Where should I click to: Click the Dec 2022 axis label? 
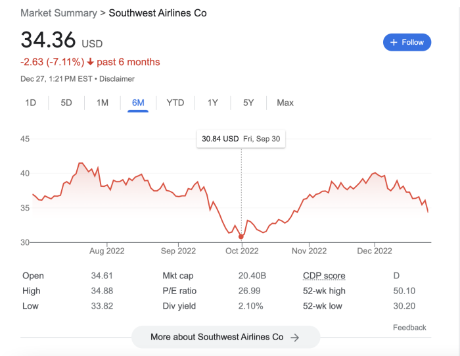click(x=375, y=251)
